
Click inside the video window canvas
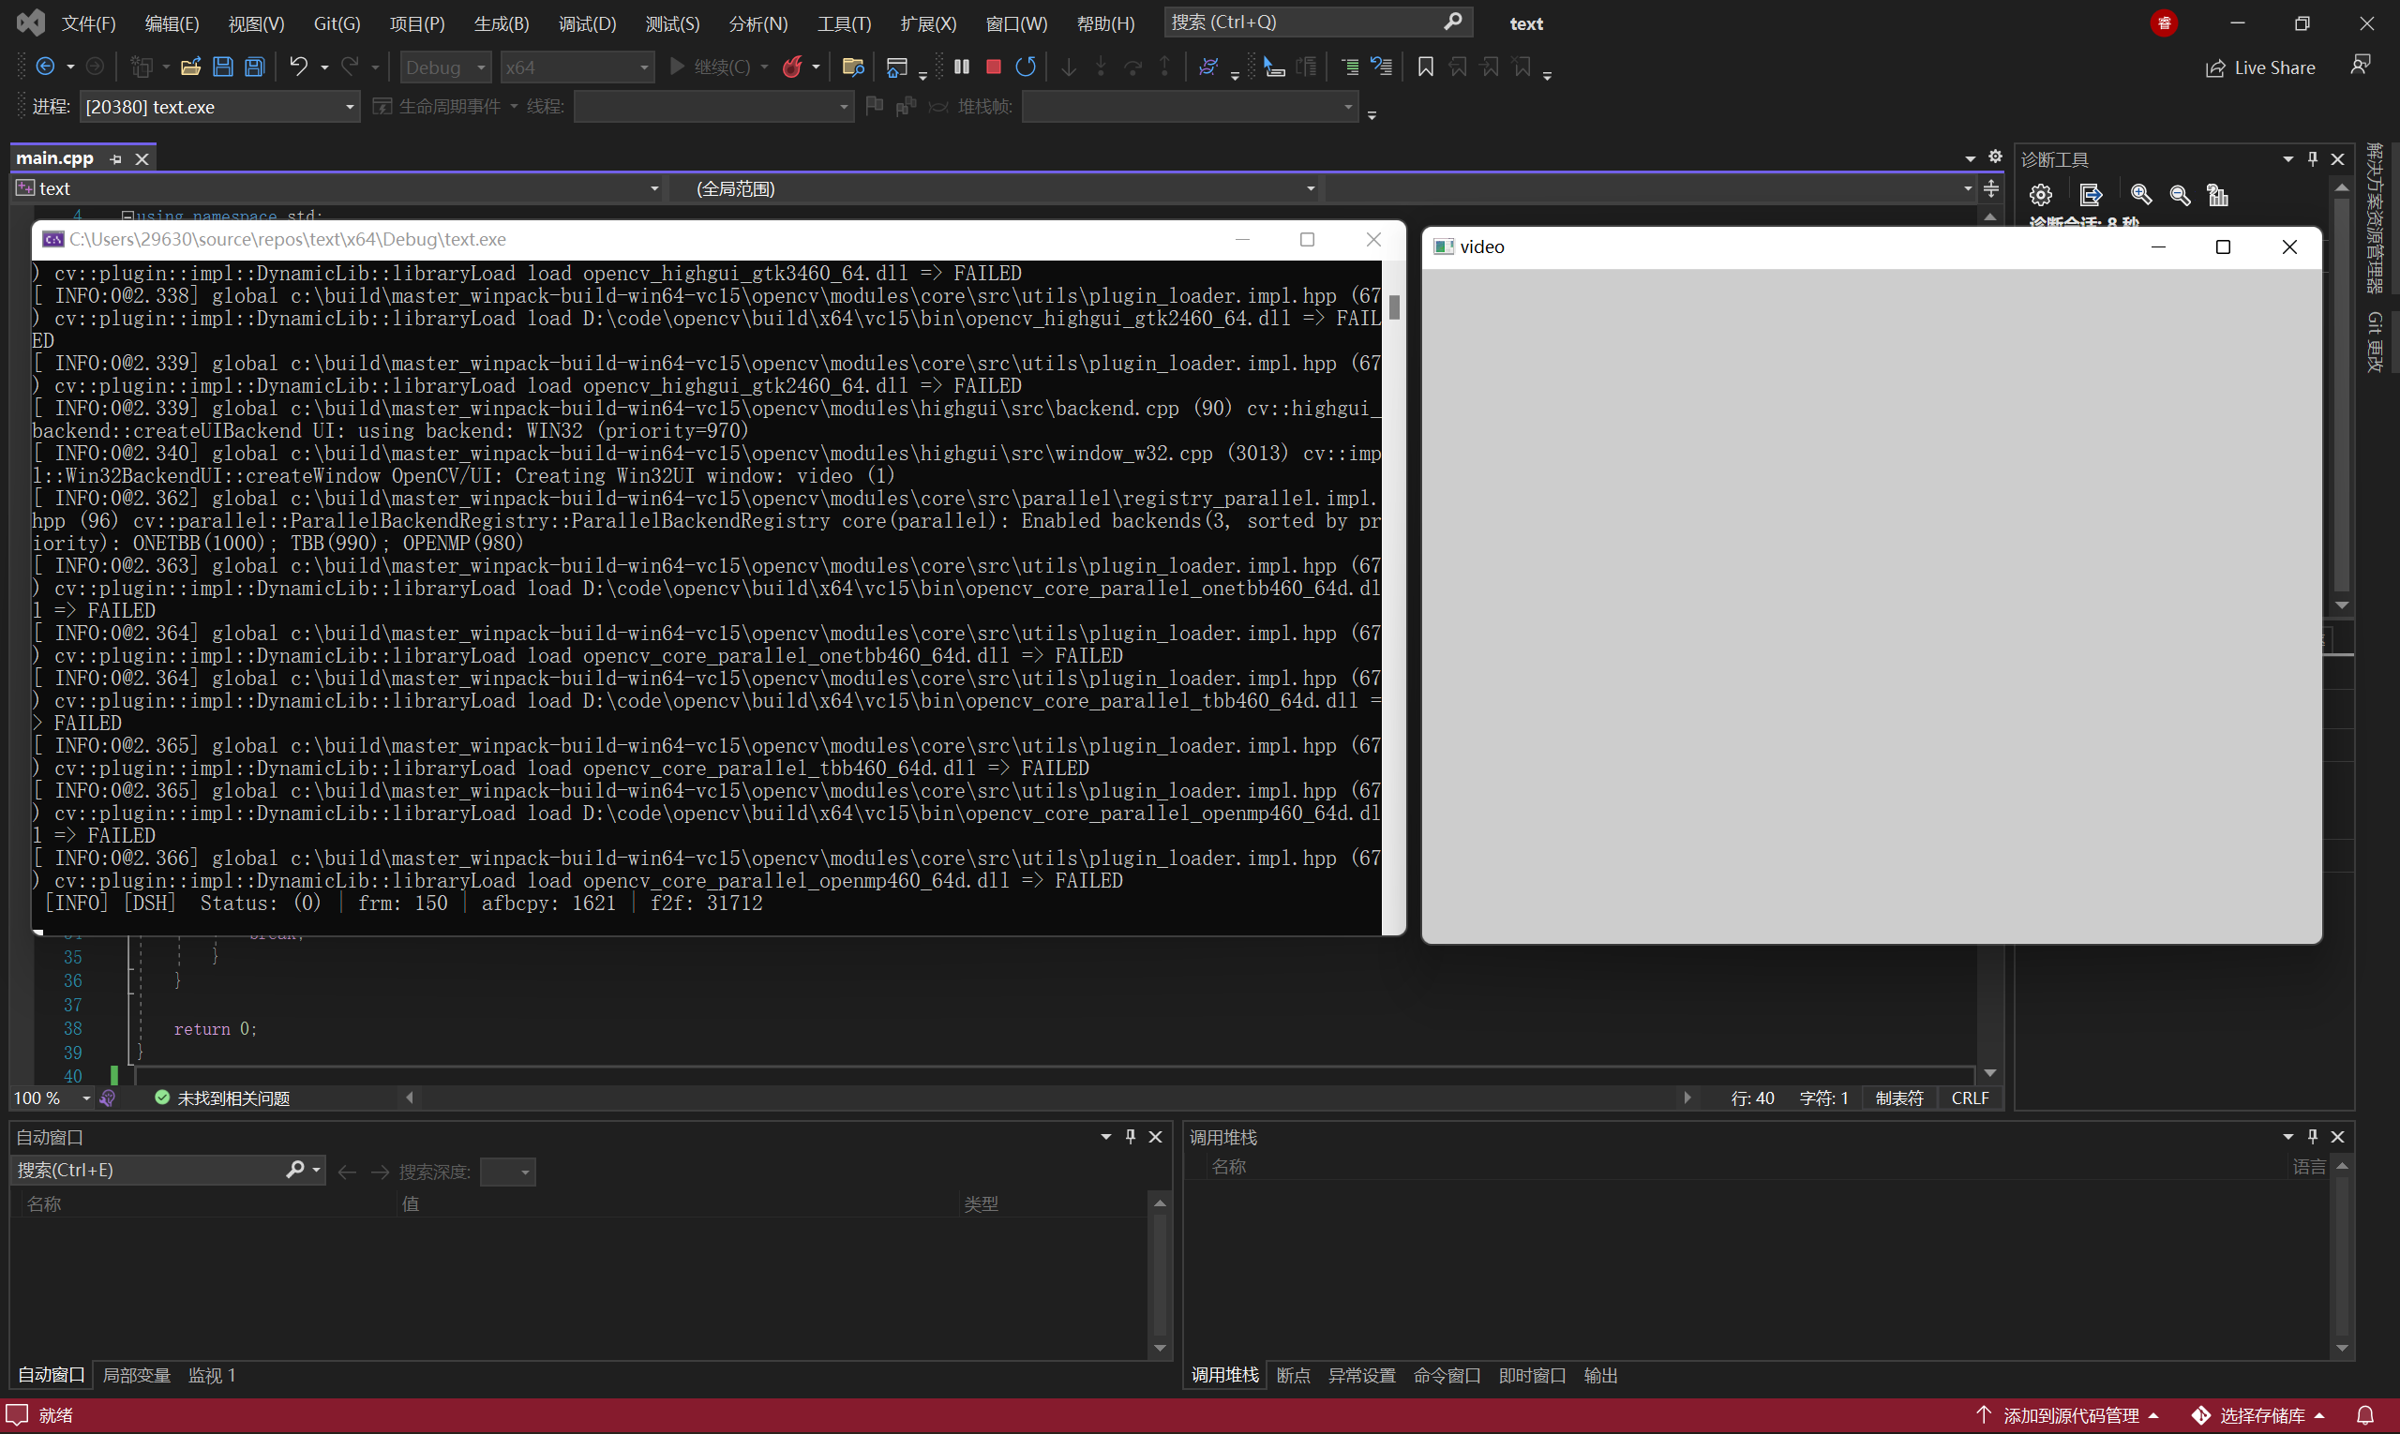click(x=1871, y=605)
